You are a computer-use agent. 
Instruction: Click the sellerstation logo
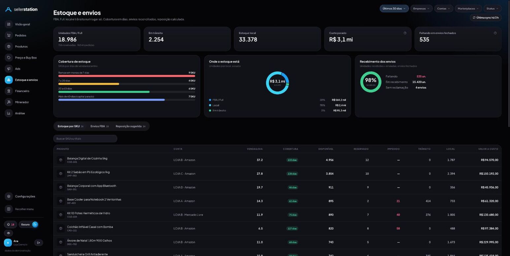pyautogui.click(x=21, y=10)
